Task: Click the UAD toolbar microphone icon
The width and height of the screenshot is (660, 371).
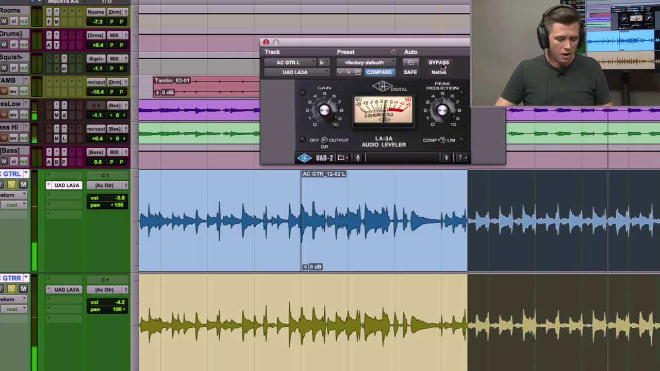Action: (358, 158)
